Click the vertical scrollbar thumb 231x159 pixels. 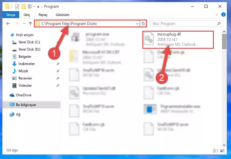coord(224,42)
